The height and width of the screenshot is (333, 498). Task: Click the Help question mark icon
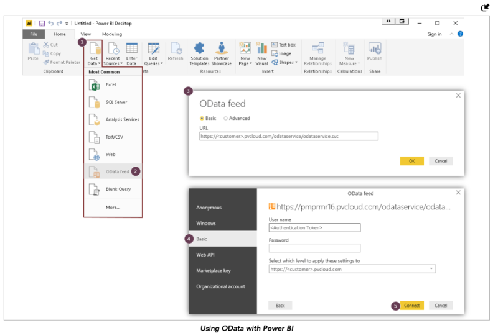(460, 34)
